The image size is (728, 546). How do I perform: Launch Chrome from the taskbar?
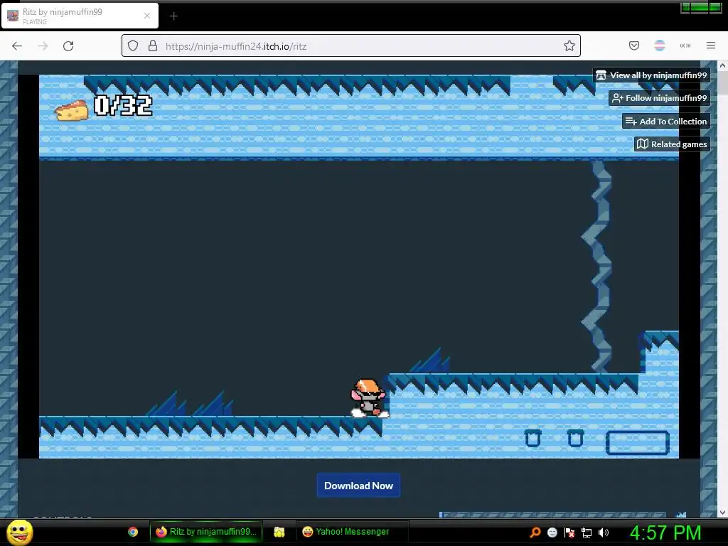point(133,532)
